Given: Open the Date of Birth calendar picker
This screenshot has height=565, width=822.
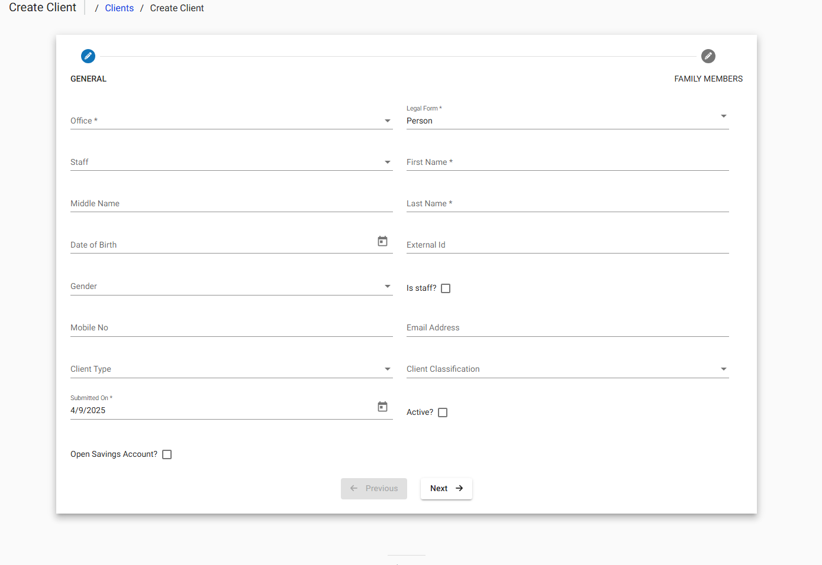Looking at the screenshot, I should pos(382,241).
